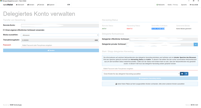The image size is (201, 108).
Task: Open the Explorer globe menu
Action: coord(51,5)
